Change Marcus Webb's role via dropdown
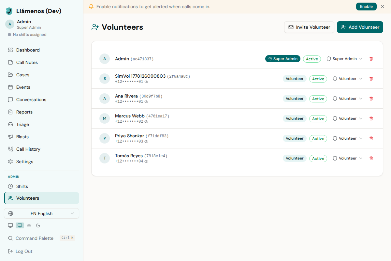Viewport: 391px width, 261px height. pos(347,118)
